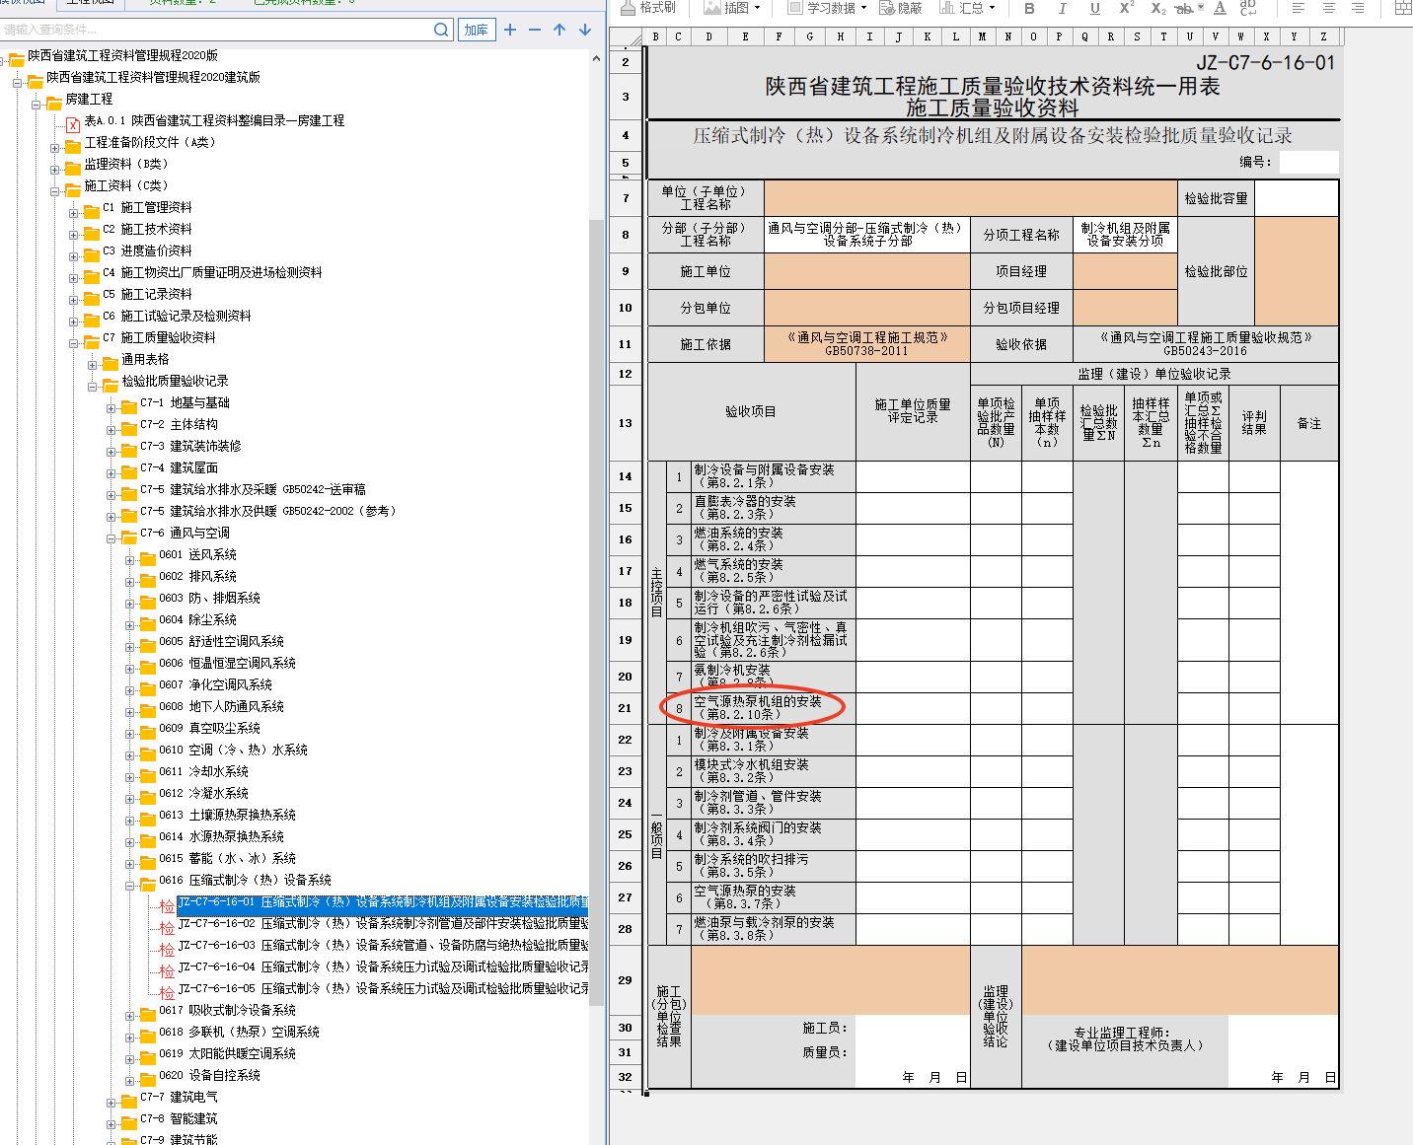Click the 隐藏 hide tool
1413x1145 pixels.
pos(901,8)
